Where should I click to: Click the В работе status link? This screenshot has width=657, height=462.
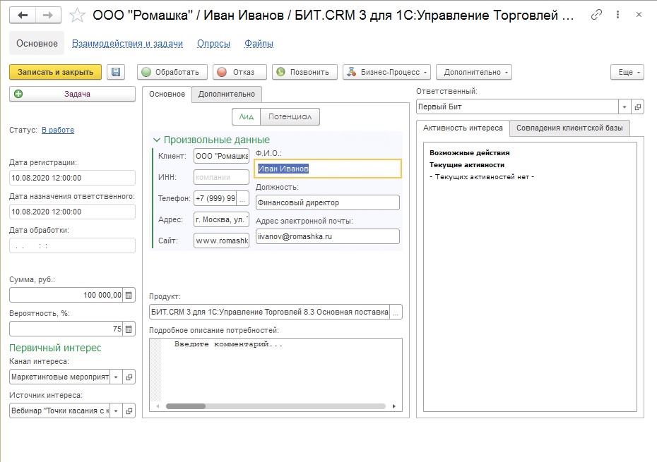coord(58,130)
